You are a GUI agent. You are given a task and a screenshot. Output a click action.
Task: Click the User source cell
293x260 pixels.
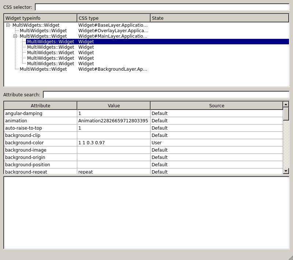coord(216,143)
